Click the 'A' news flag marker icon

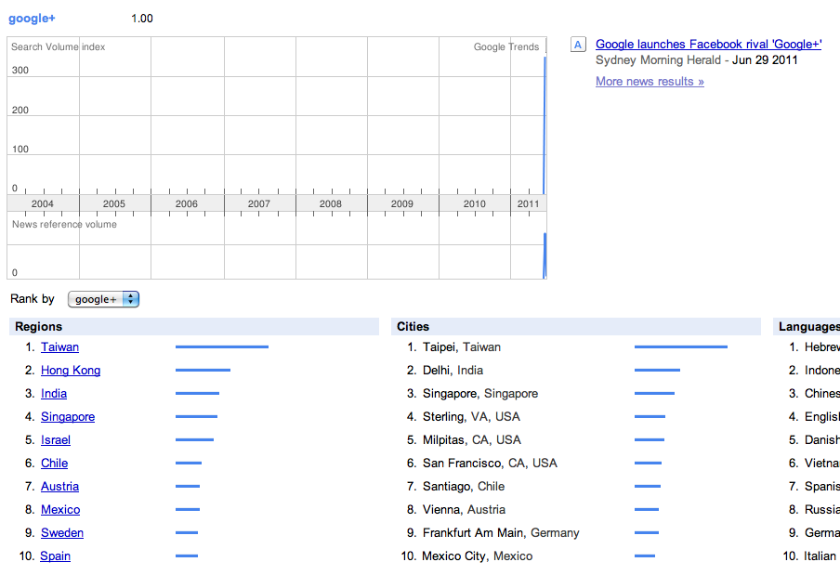(x=578, y=45)
